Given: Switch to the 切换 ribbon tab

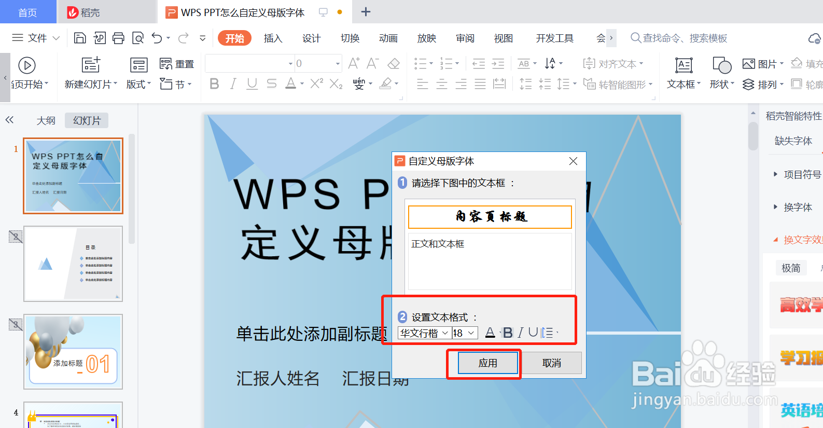Looking at the screenshot, I should 350,38.
